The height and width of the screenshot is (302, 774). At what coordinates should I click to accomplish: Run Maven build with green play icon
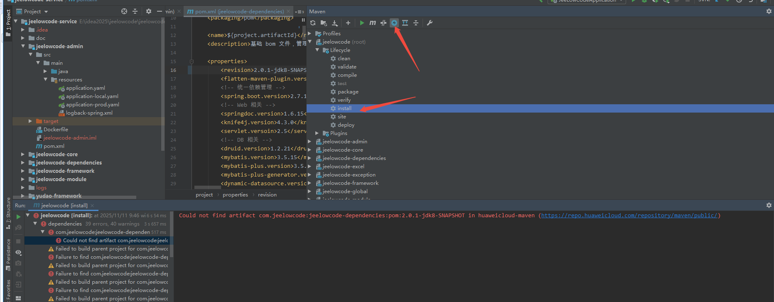pos(362,23)
